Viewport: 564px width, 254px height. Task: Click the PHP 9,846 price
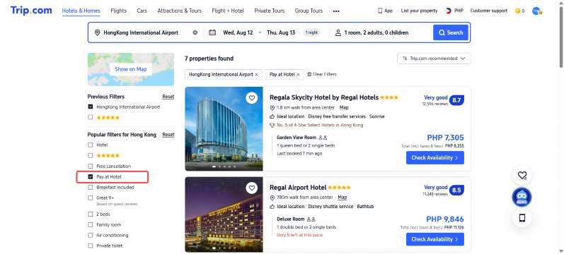(445, 219)
